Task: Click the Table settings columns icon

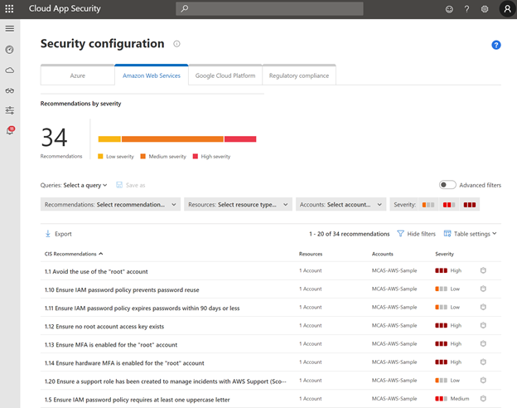Action: [447, 234]
